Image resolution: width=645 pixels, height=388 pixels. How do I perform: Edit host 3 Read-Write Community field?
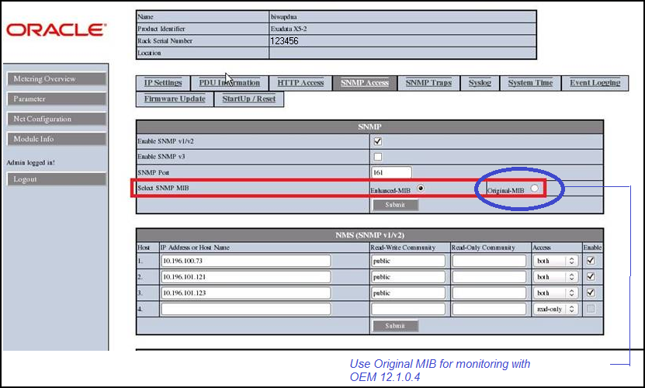point(408,293)
